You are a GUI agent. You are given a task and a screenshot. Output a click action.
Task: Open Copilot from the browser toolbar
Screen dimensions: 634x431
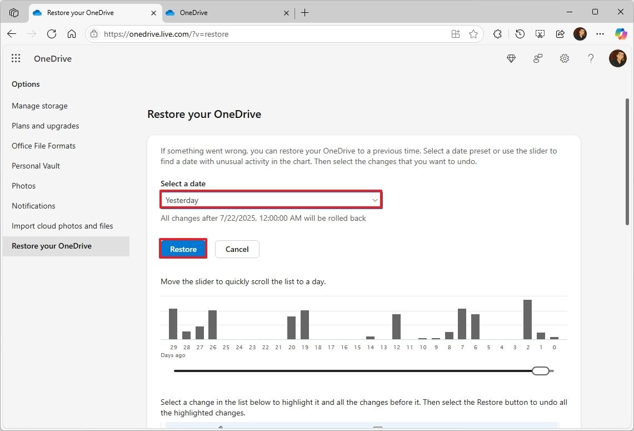pos(621,34)
